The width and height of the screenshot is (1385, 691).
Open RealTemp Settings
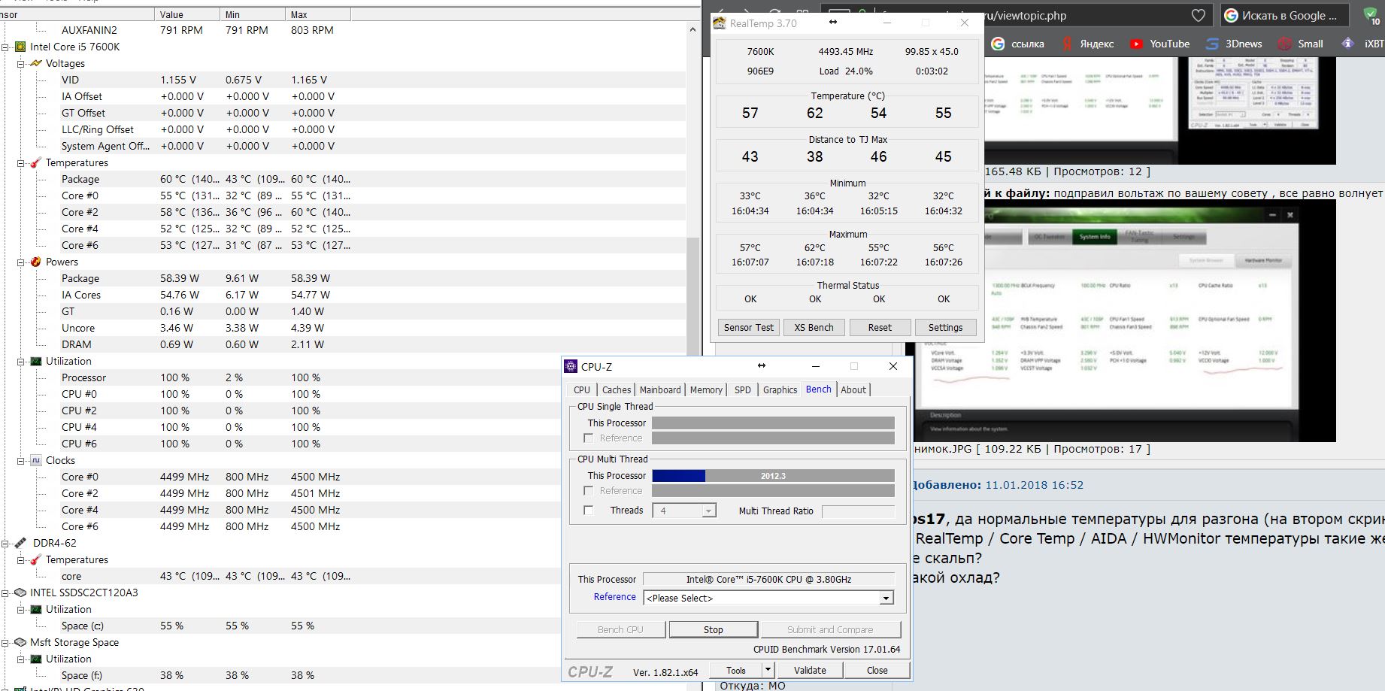pos(945,327)
